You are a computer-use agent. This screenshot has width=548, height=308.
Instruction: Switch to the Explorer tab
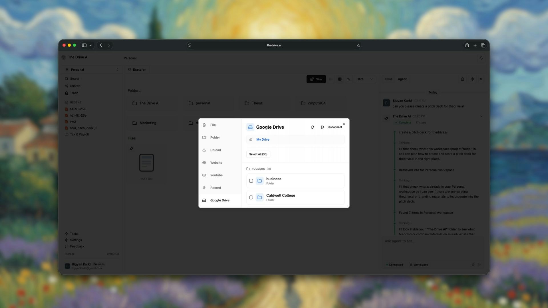coord(137,69)
